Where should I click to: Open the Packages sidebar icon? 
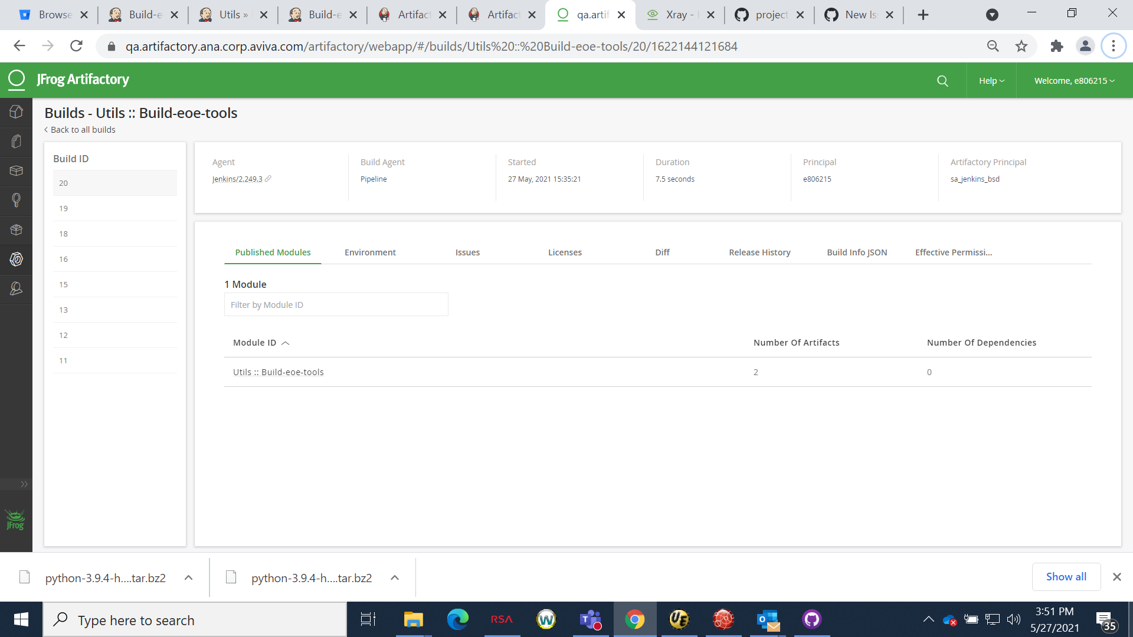[x=16, y=171]
